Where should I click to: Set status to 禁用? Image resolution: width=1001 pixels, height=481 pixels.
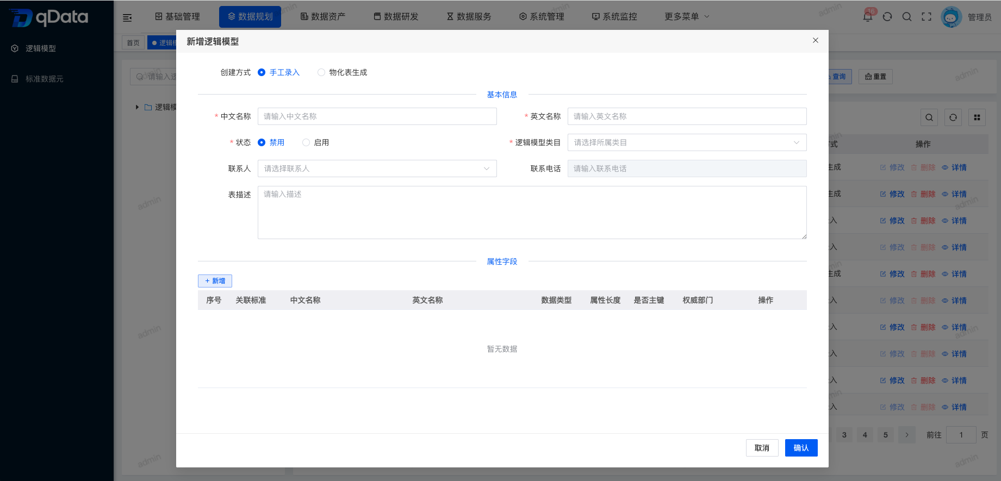coord(271,142)
